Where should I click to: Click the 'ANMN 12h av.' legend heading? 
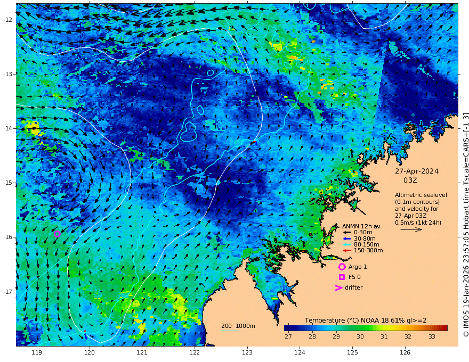[x=362, y=226]
